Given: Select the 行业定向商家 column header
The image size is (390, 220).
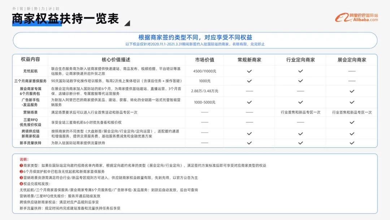Looking at the screenshot, I should pyautogui.click(x=300, y=59).
